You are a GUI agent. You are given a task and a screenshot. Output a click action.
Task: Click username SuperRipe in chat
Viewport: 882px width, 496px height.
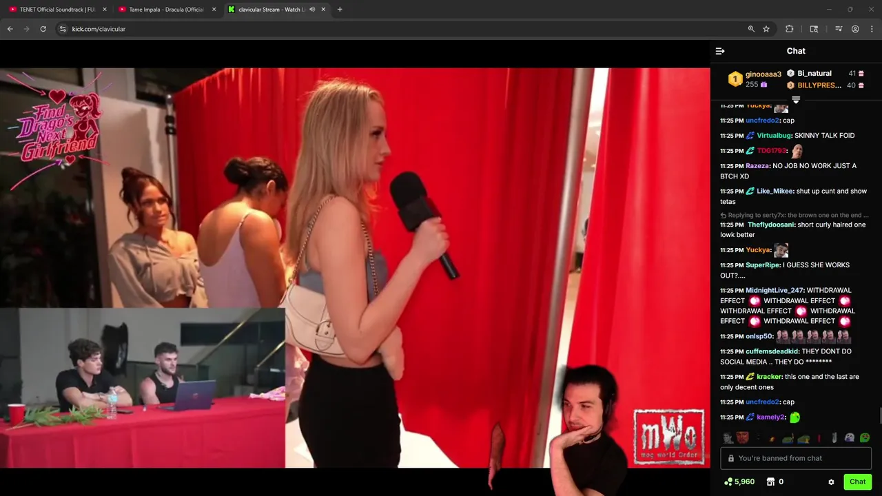[762, 265]
